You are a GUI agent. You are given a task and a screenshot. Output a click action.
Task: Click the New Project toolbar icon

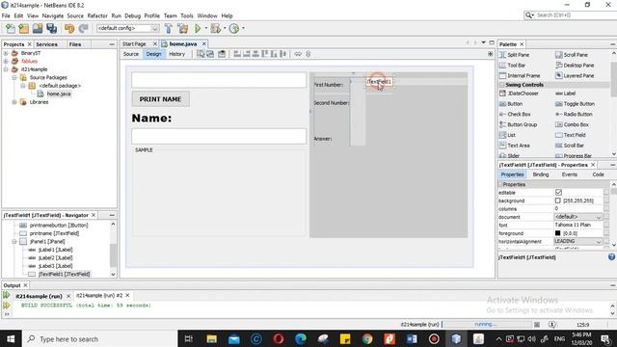tap(23, 28)
